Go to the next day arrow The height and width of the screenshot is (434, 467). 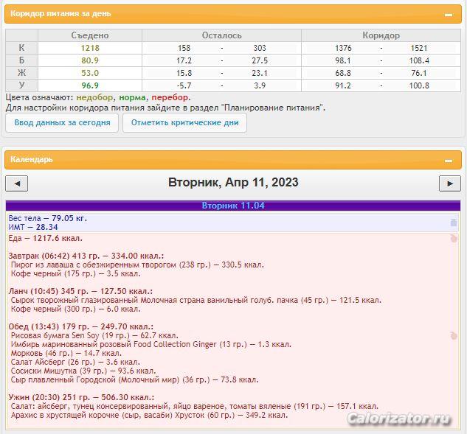pyautogui.click(x=449, y=183)
